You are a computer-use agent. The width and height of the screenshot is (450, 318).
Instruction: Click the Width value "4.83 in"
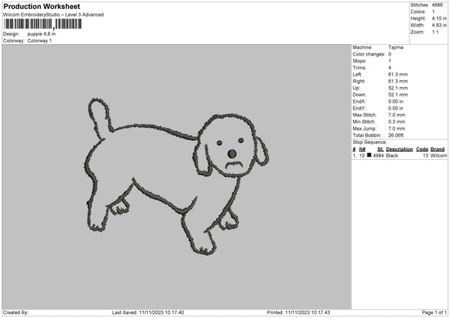pyautogui.click(x=439, y=25)
